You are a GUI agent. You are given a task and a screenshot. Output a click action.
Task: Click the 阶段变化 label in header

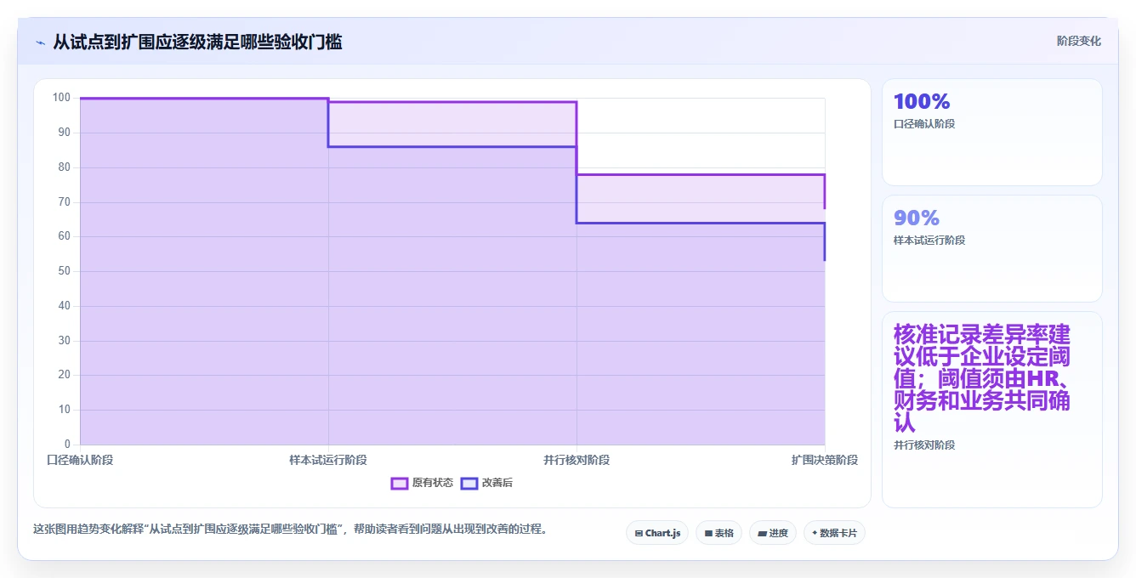pyautogui.click(x=1078, y=41)
